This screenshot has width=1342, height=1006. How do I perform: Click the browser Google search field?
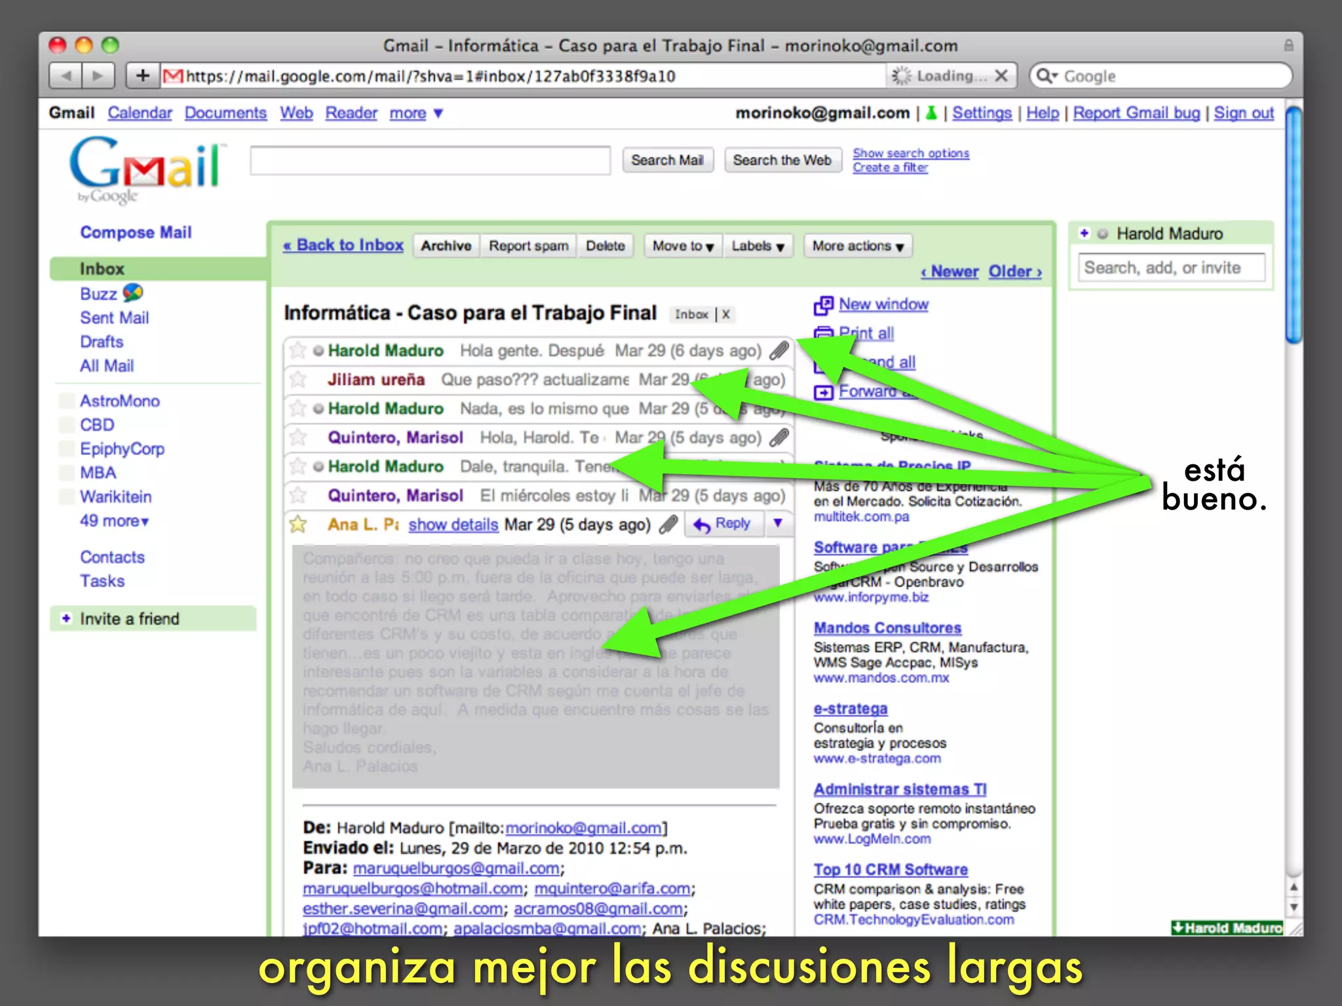click(x=1162, y=76)
